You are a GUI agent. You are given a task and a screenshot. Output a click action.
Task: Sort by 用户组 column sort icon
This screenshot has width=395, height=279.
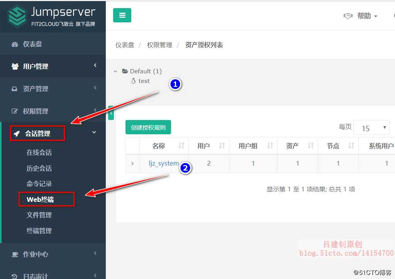(270, 145)
